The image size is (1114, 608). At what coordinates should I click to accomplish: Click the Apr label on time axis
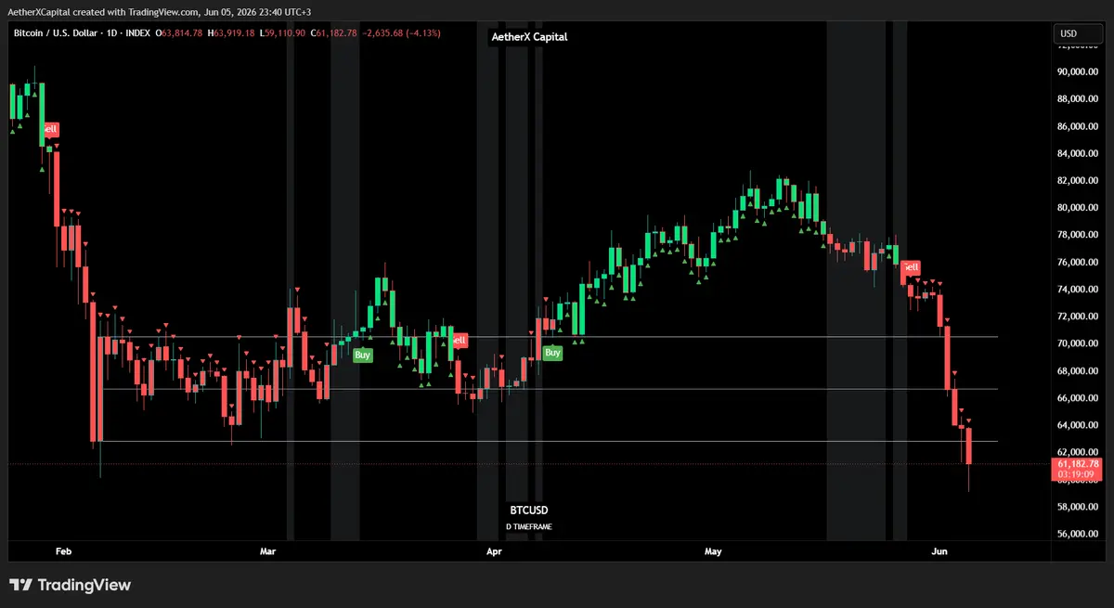[x=494, y=551]
